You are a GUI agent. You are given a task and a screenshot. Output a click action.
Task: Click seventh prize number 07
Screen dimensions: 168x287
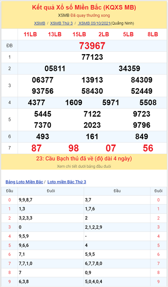111,148
